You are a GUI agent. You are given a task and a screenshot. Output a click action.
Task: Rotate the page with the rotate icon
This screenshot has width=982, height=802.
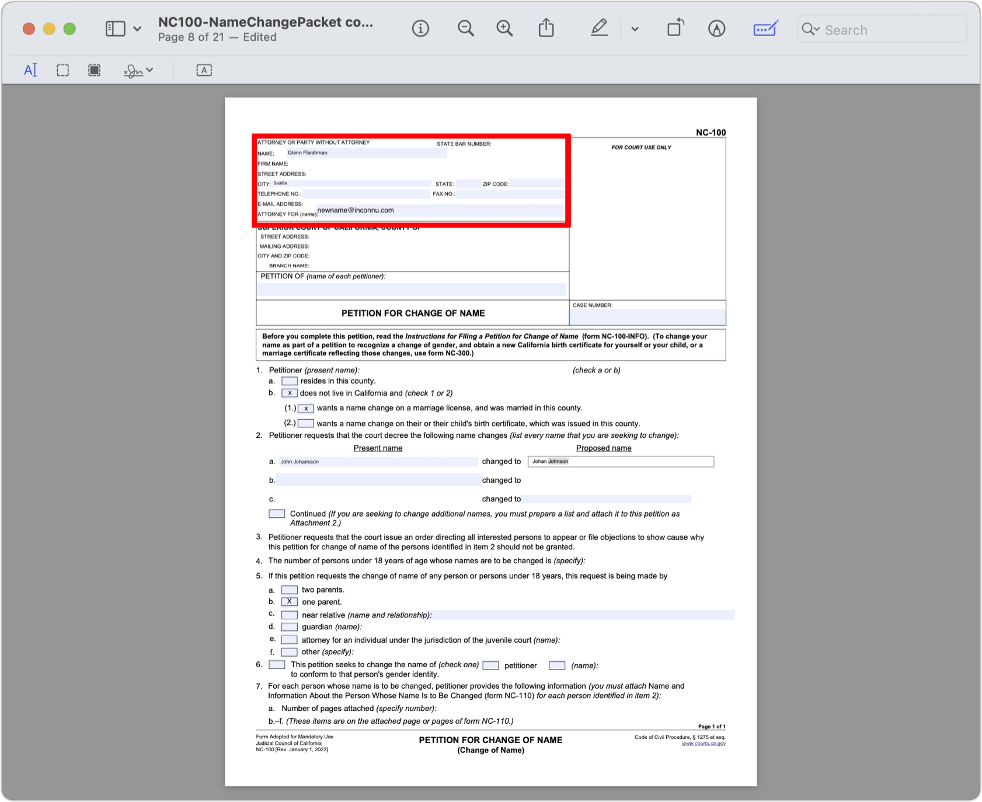pos(675,27)
